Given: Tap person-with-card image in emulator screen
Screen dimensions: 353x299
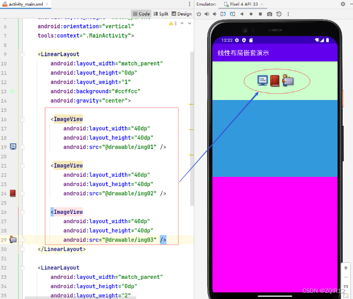Looking at the screenshot, I should 288,80.
